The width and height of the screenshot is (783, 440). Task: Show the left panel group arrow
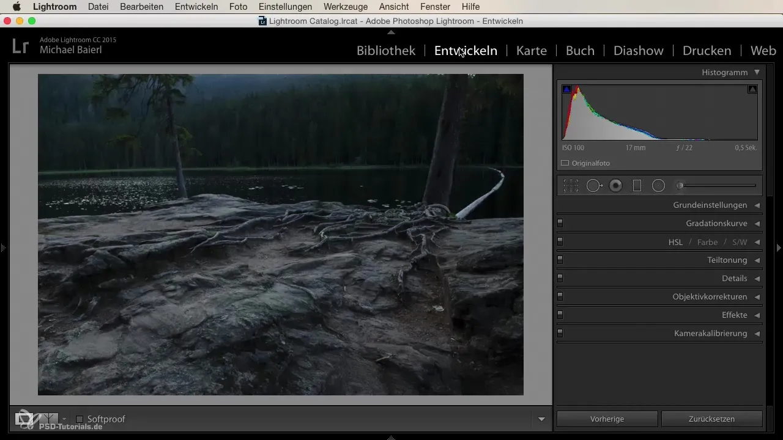point(3,248)
